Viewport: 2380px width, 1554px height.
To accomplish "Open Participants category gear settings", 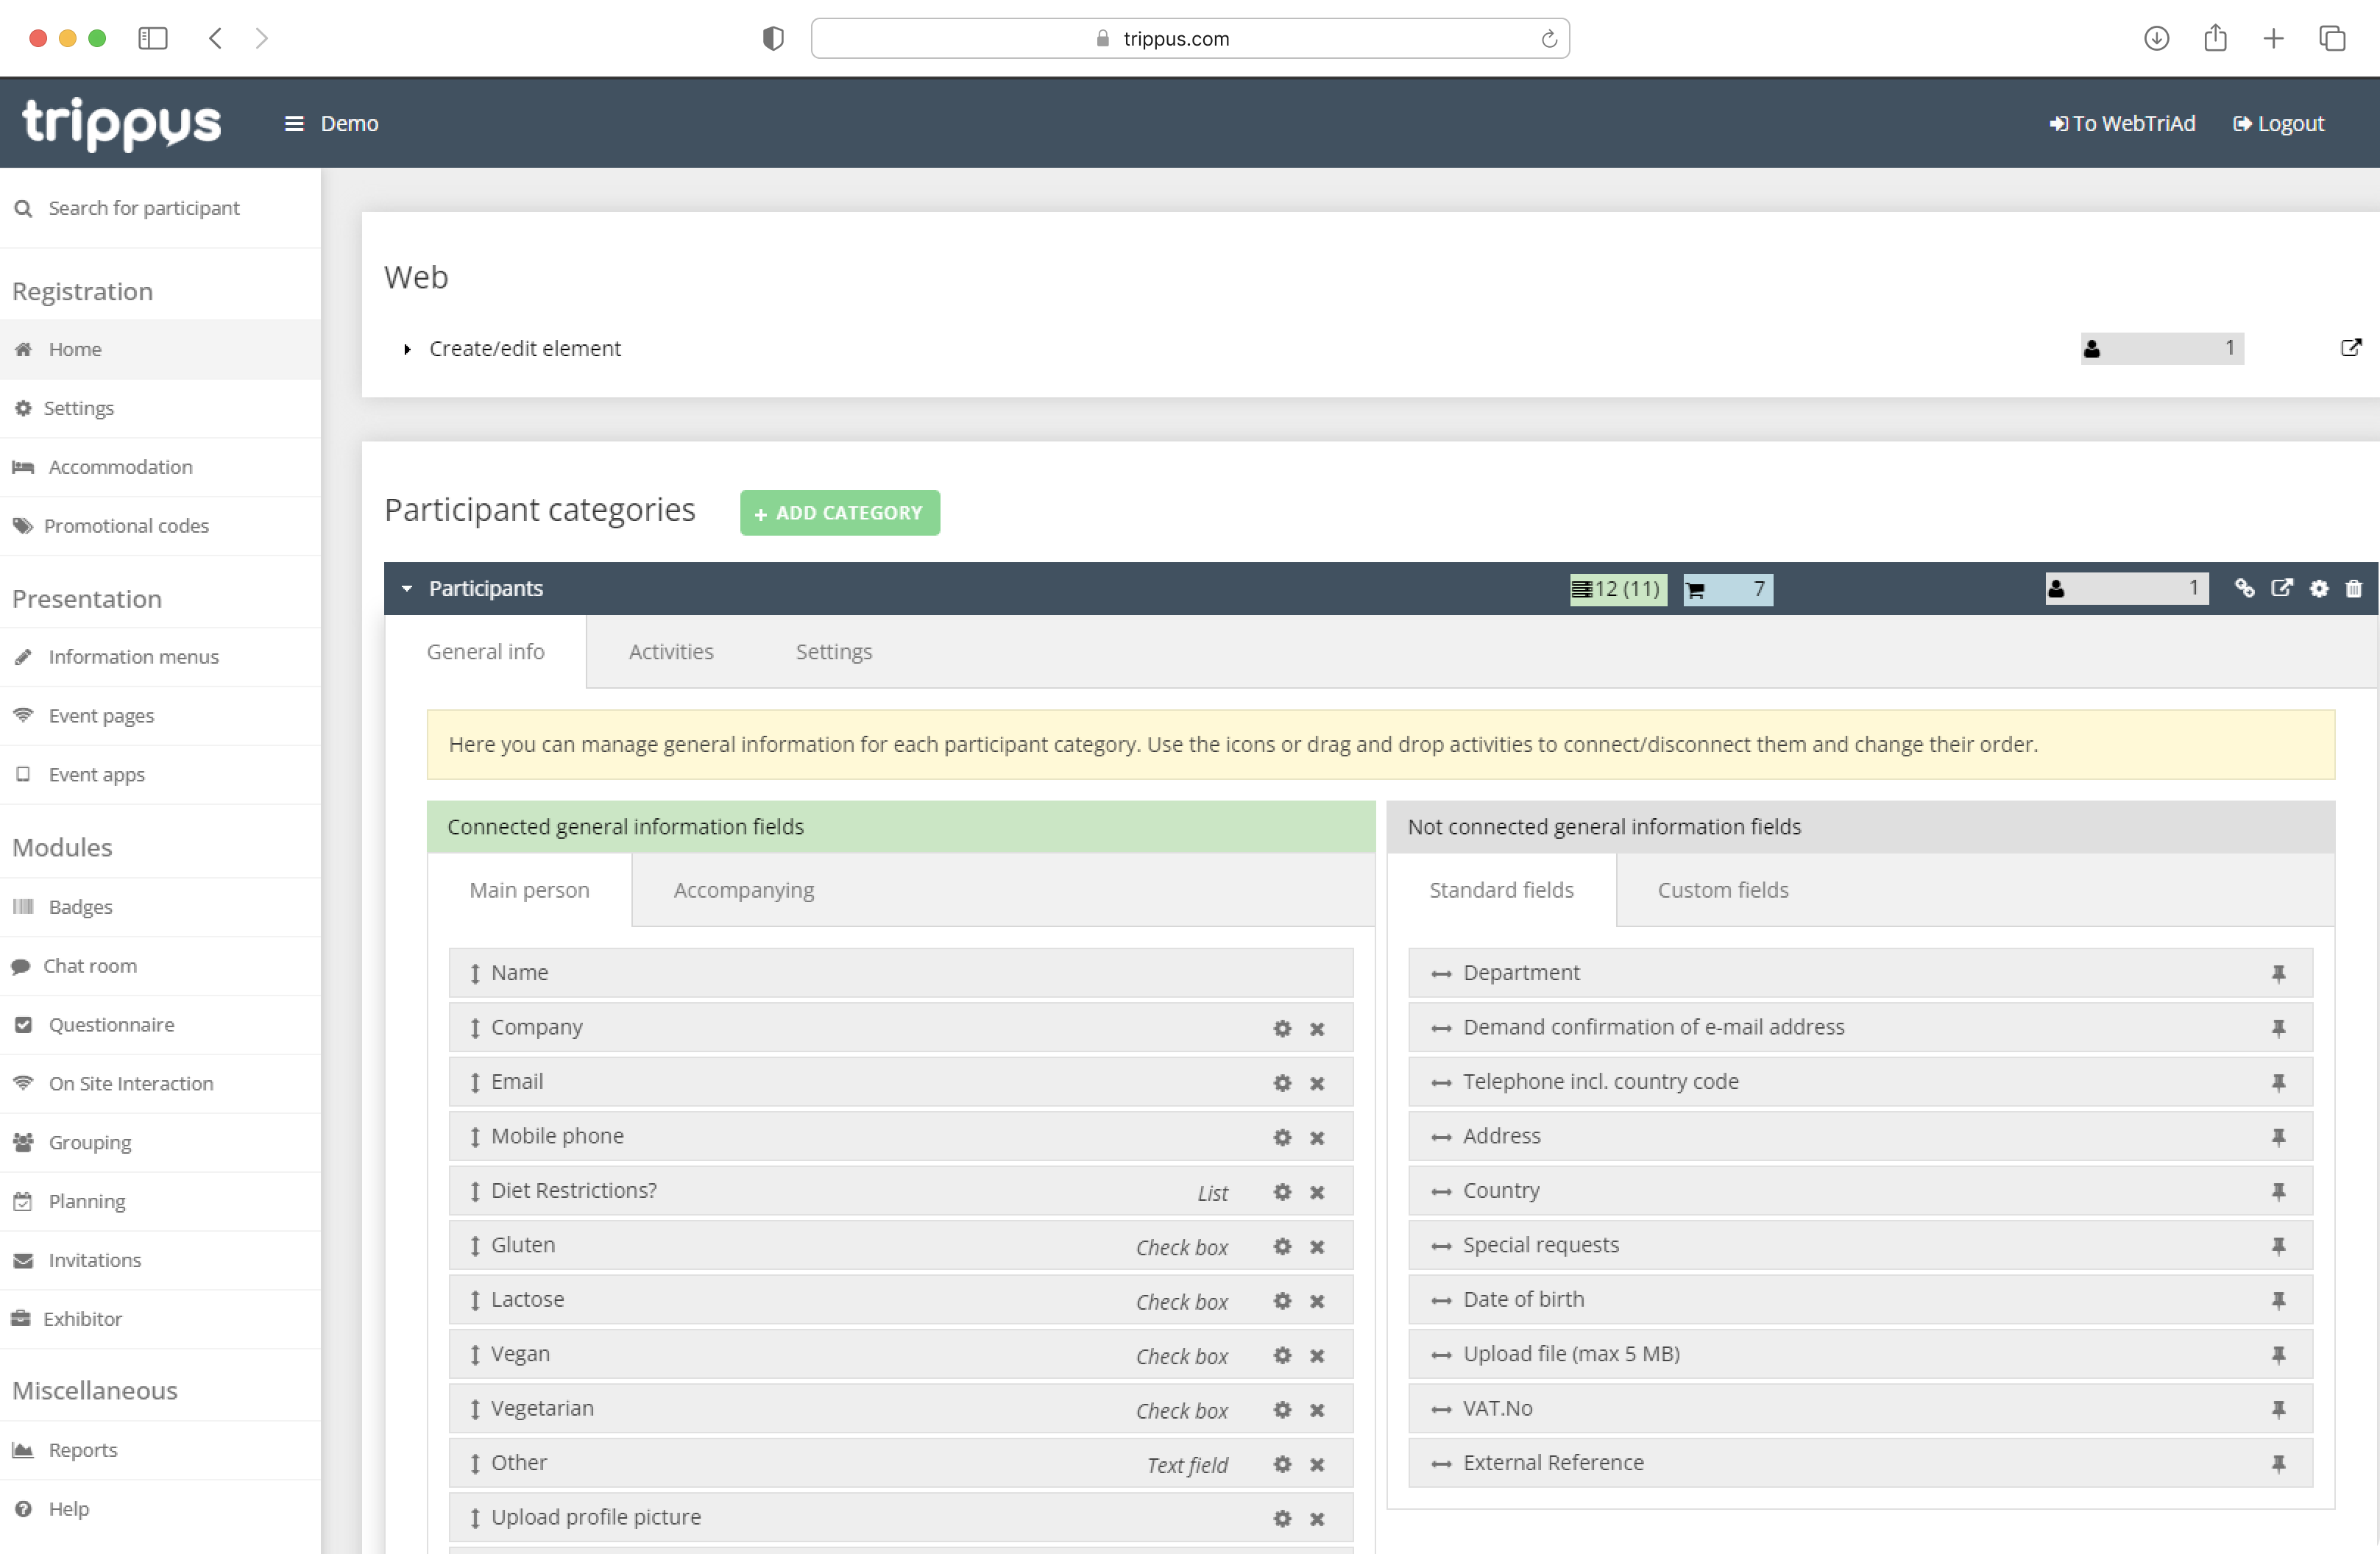I will (2318, 588).
